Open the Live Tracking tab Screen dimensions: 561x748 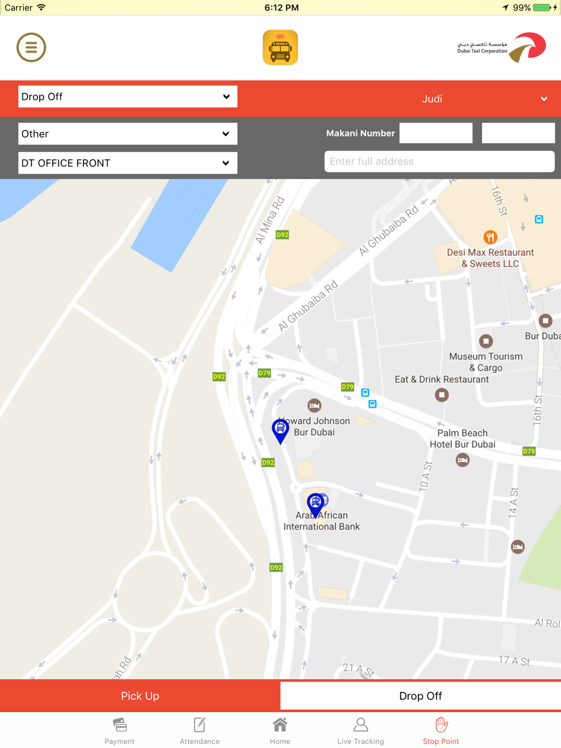[361, 731]
